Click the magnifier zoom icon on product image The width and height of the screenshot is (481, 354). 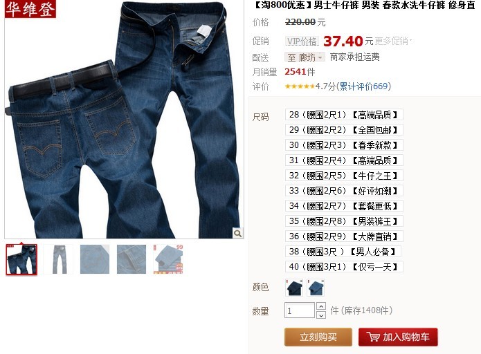pyautogui.click(x=238, y=233)
